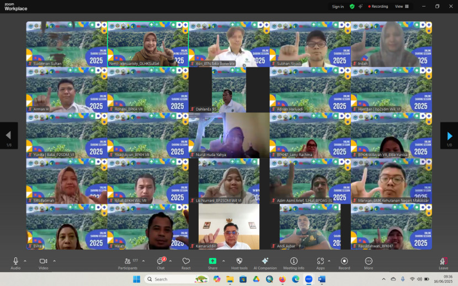
Task: Toggle the camera Video button
Action: coord(43,263)
